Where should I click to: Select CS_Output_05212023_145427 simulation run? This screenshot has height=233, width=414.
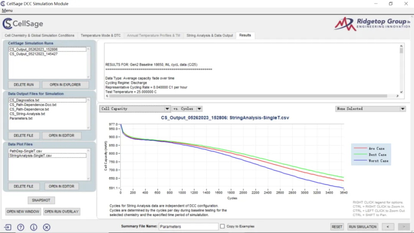[34, 54]
